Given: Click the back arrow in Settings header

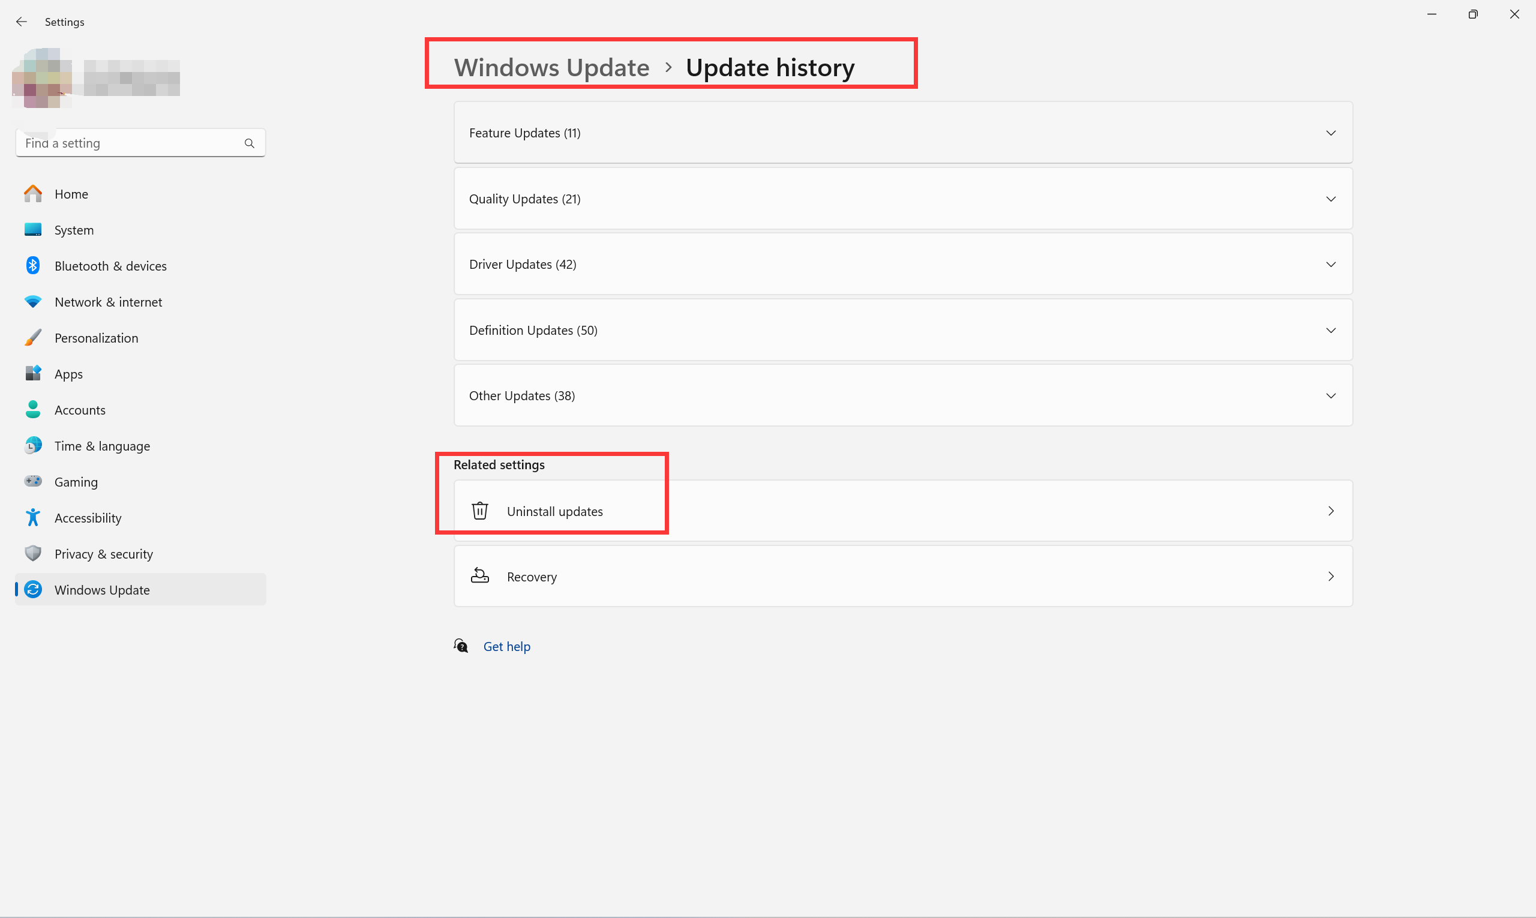Looking at the screenshot, I should coord(21,22).
